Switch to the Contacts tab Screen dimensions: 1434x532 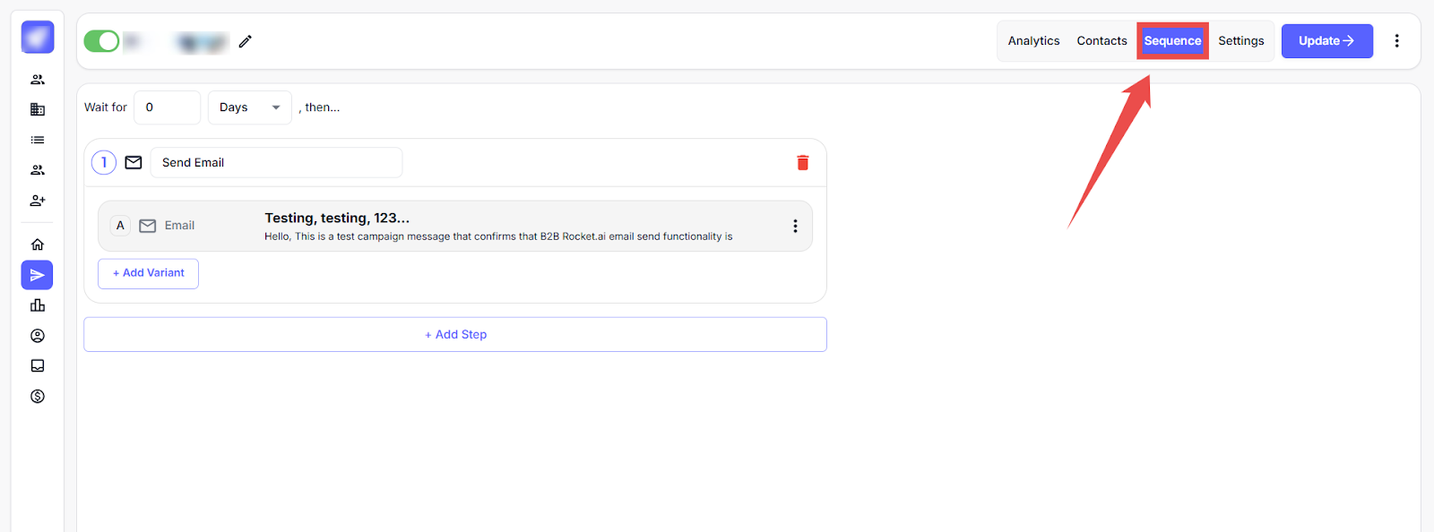pos(1101,41)
